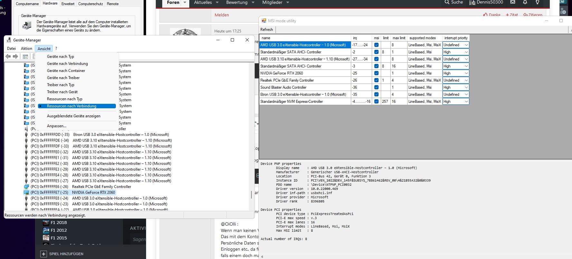Toggle msi checkbox for first SATA AHCI row (irq -2)
The width and height of the screenshot is (572, 259).
click(376, 52)
